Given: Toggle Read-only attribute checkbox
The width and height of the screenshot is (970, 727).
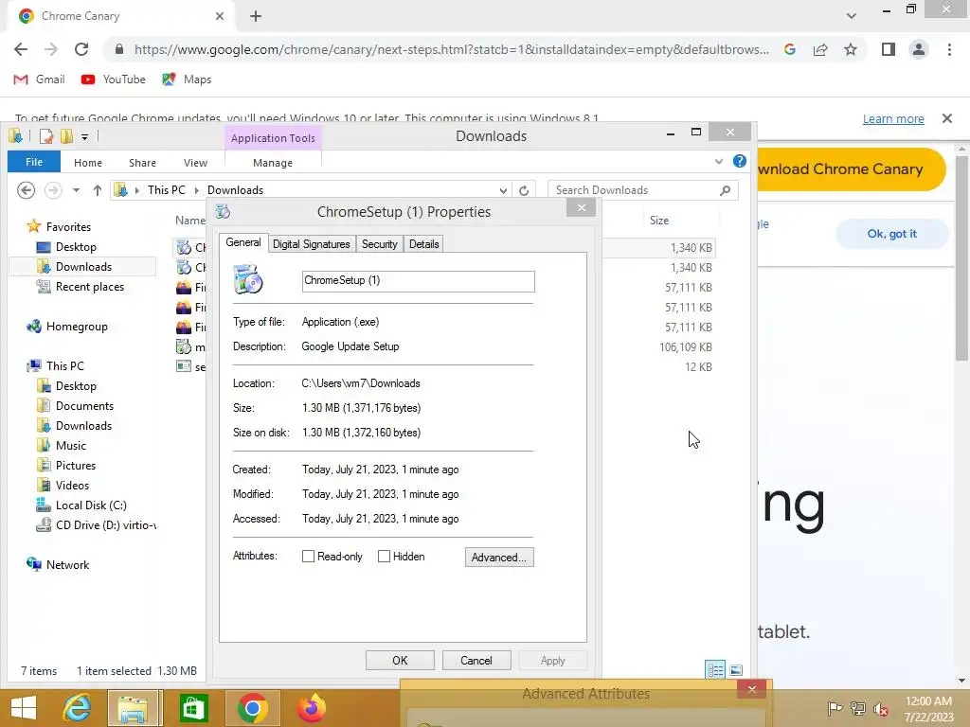Looking at the screenshot, I should 308,557.
